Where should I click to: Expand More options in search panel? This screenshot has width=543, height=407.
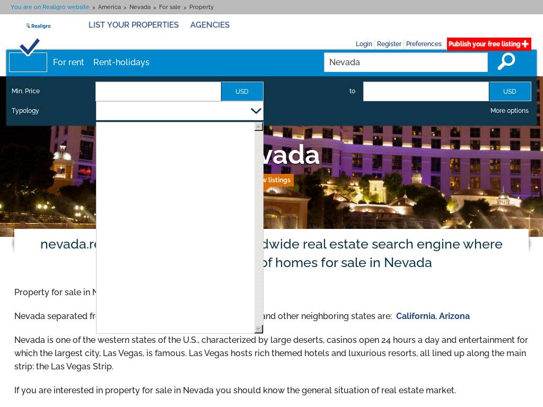(x=509, y=111)
